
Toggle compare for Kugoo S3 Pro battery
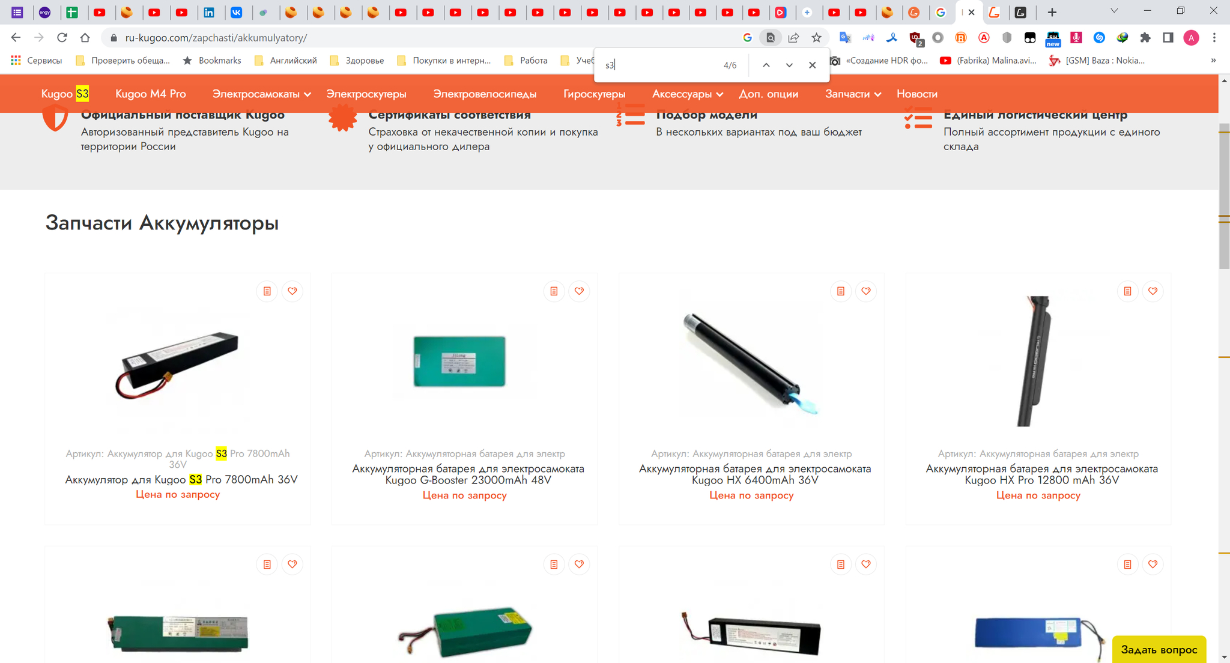click(x=267, y=291)
